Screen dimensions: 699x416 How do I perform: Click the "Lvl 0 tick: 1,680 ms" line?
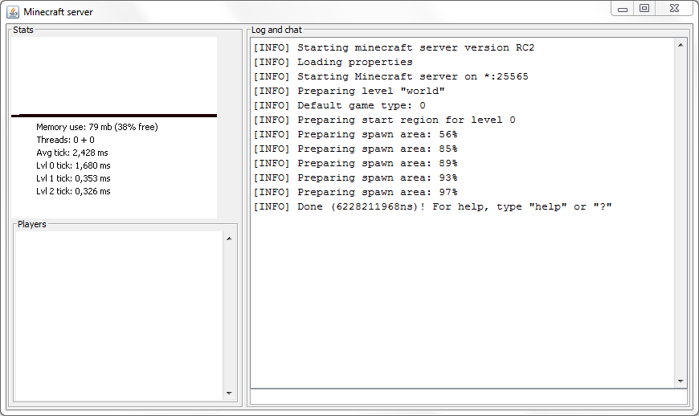[x=74, y=165]
